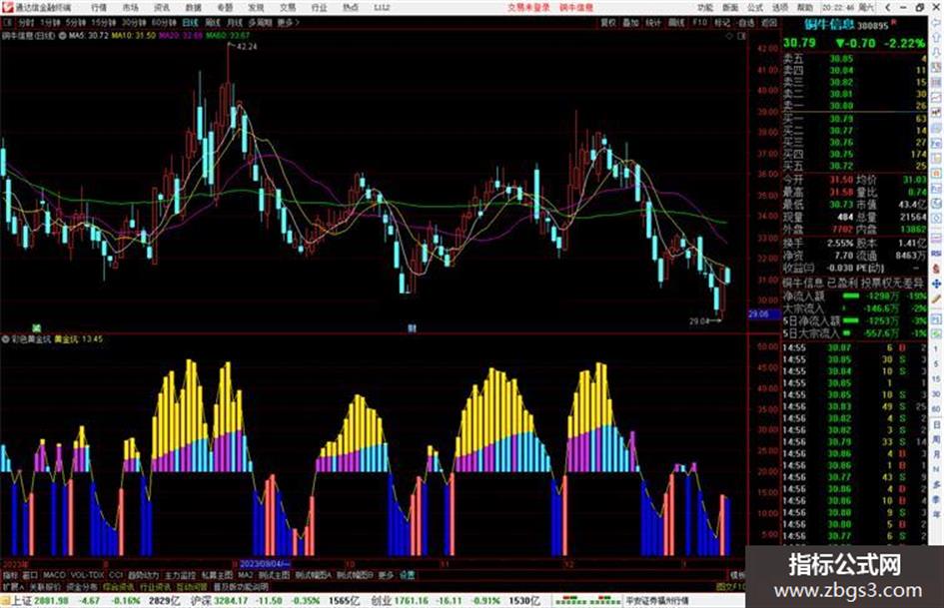The height and width of the screenshot is (608, 944).
Task: Click the settings circle beside 铜牛信息(日线) label
Action: [x=62, y=36]
